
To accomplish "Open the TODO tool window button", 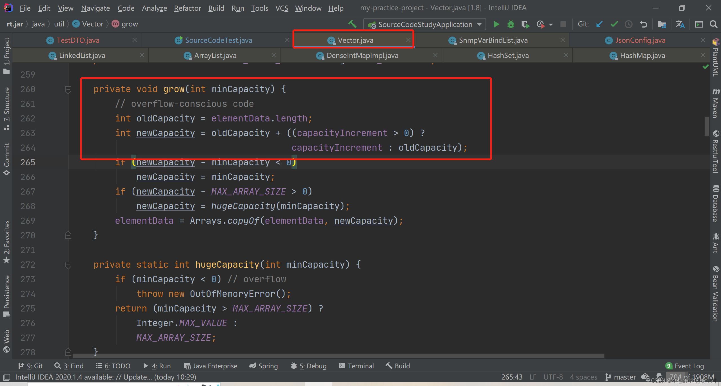I will (113, 366).
